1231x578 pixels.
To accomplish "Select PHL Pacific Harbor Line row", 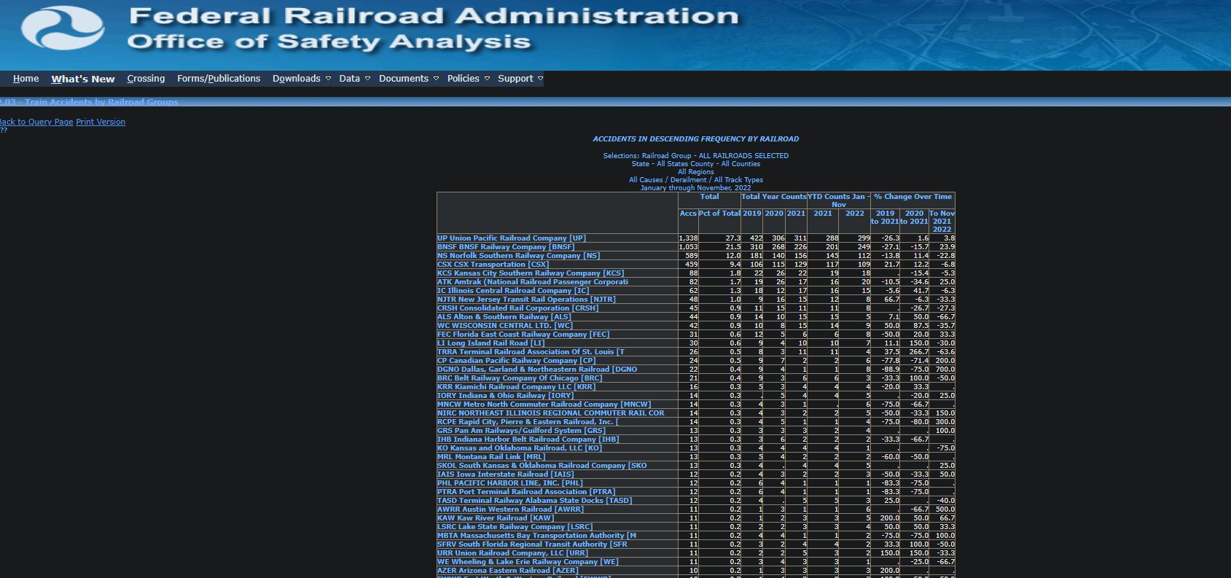I will 510,483.
